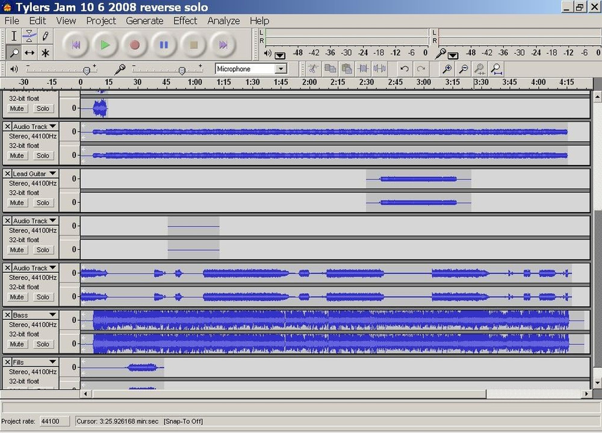Click the Zoom In magnifier icon
This screenshot has width=602, height=433.
447,68
